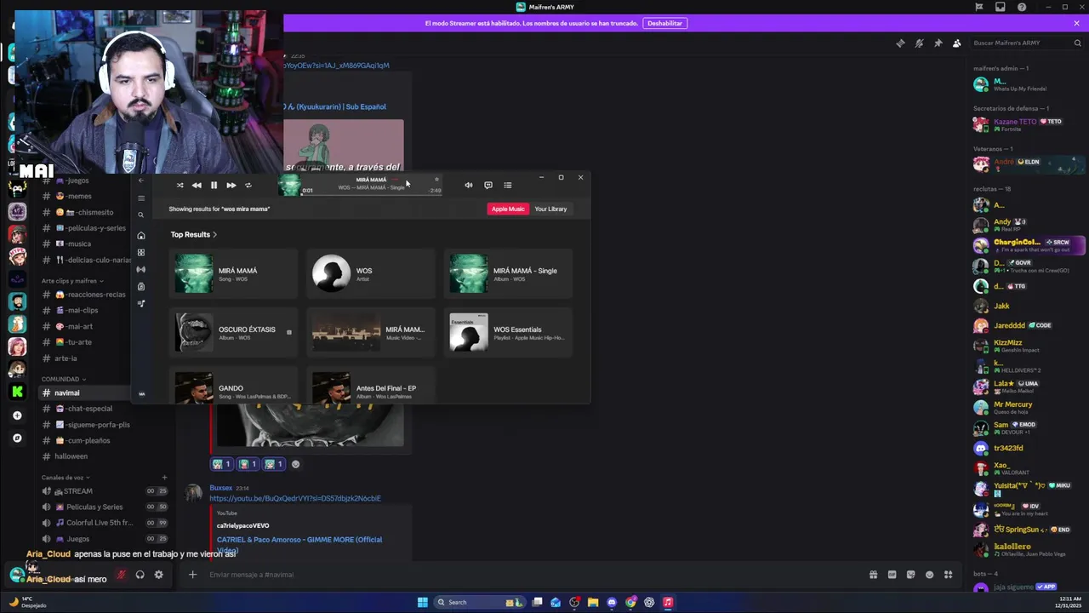
Task: Open the MIRÁ MAMÁ - Single album result
Action: tap(509, 274)
